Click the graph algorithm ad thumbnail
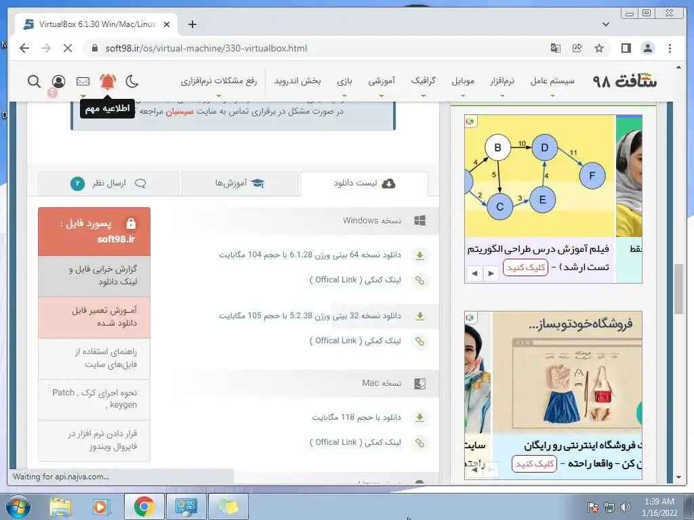The width and height of the screenshot is (694, 520). 540,176
